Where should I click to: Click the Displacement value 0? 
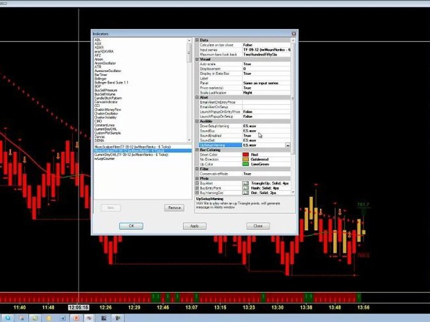[266, 69]
